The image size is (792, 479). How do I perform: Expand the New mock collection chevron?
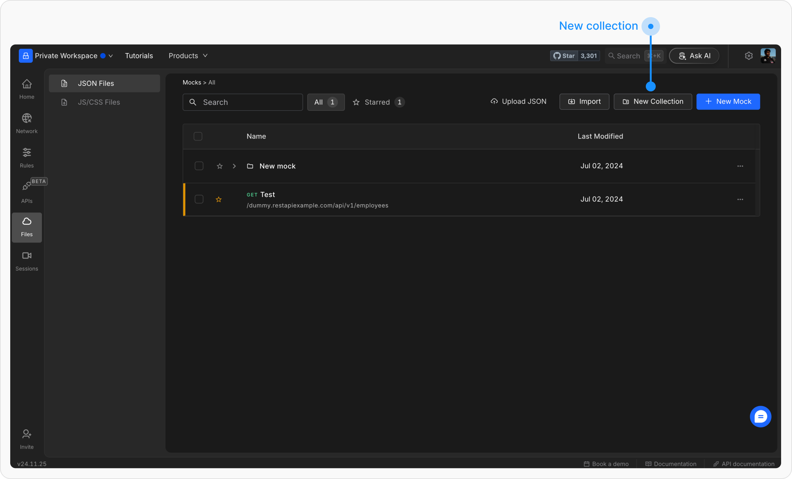point(234,166)
